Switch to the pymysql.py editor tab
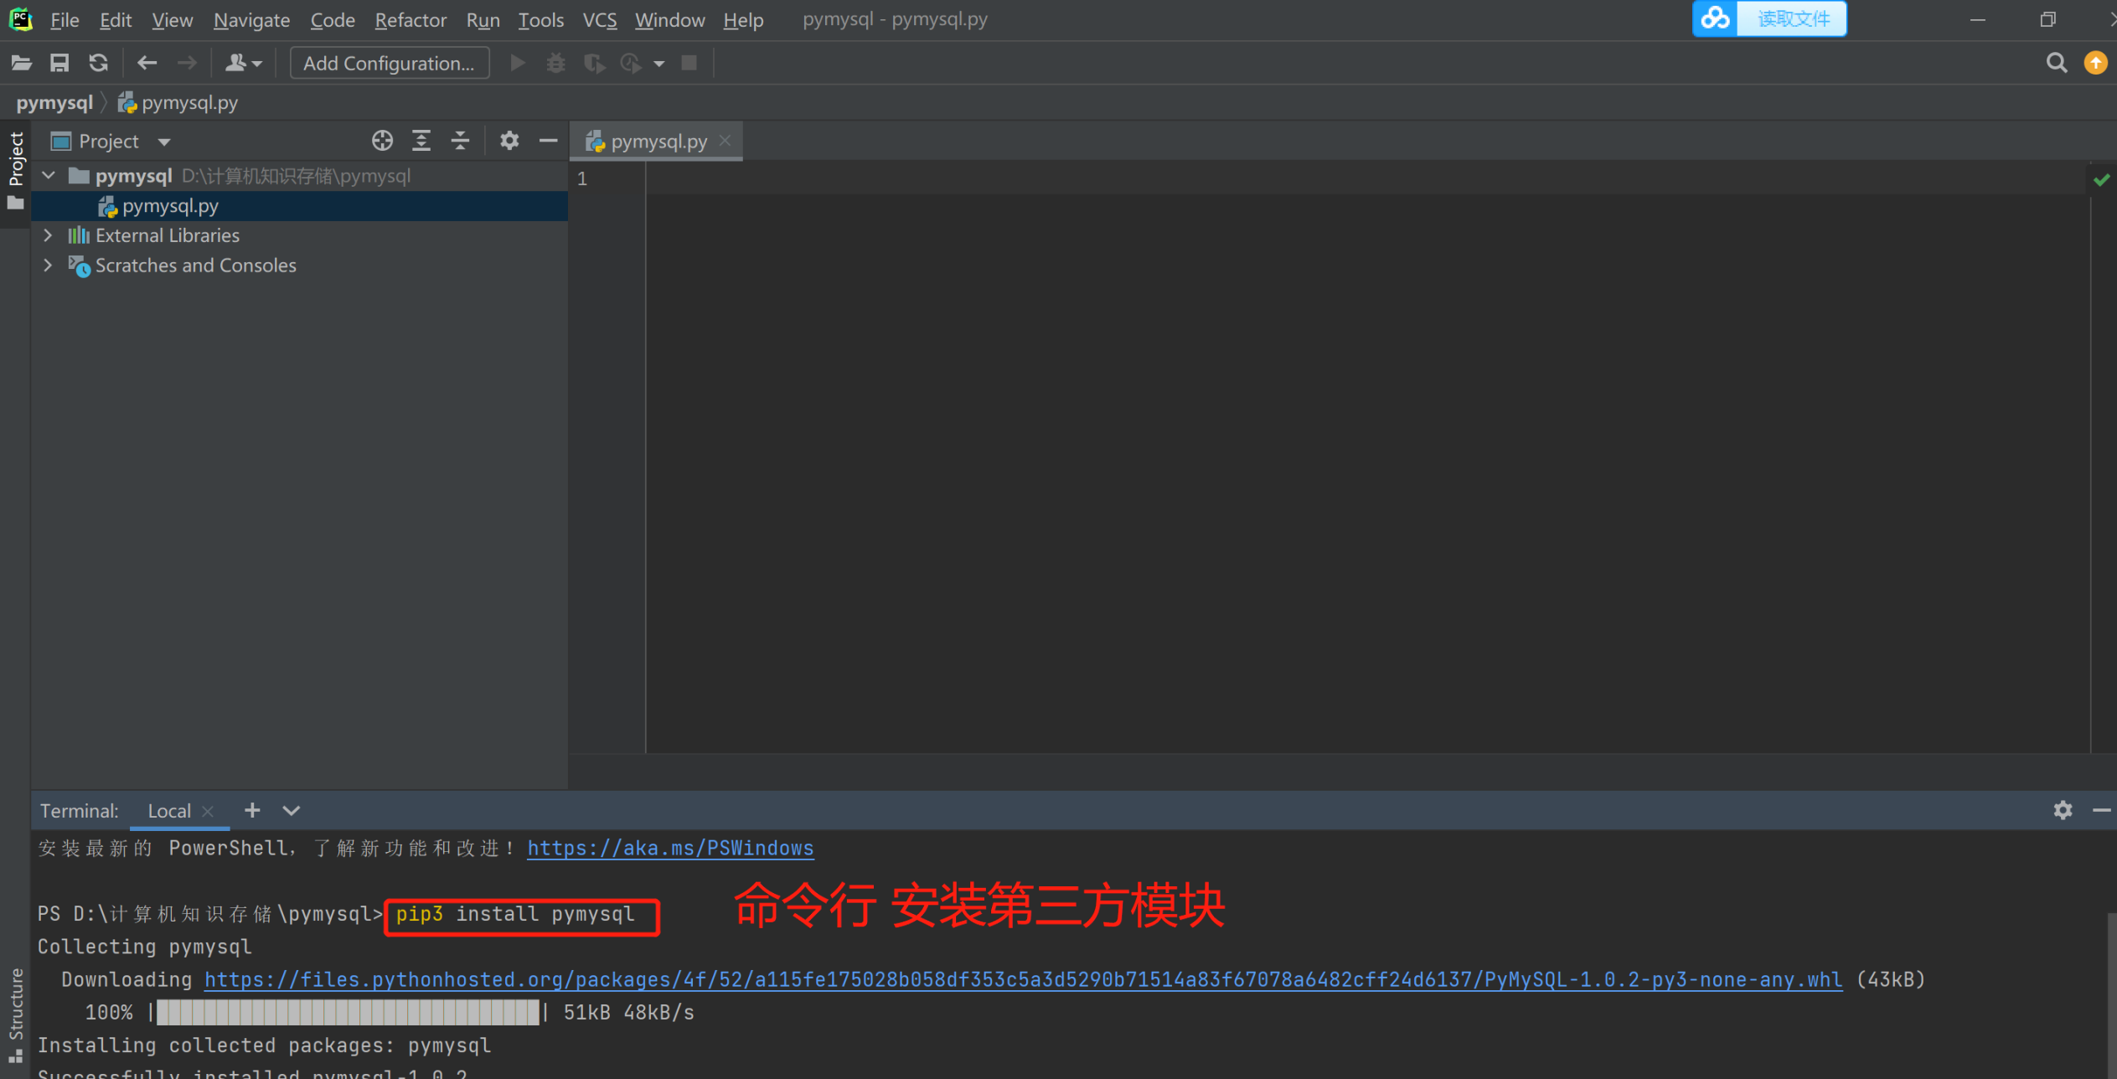 point(658,142)
